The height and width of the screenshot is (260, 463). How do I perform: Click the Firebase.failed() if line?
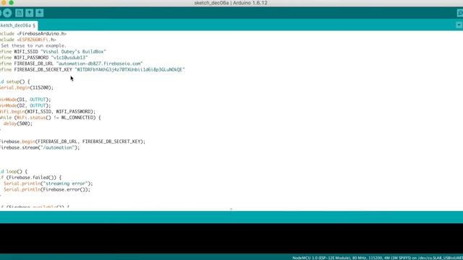tap(31, 178)
